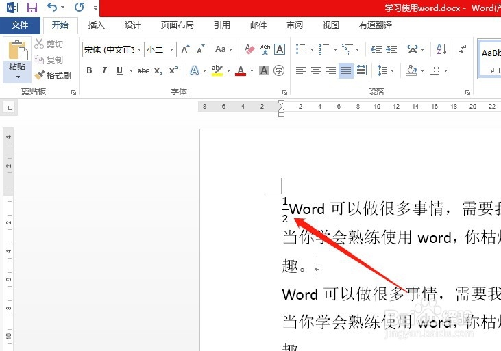The image size is (501, 351).
Task: Switch to the 插入 (Insert) tab
Action: pyautogui.click(x=96, y=25)
